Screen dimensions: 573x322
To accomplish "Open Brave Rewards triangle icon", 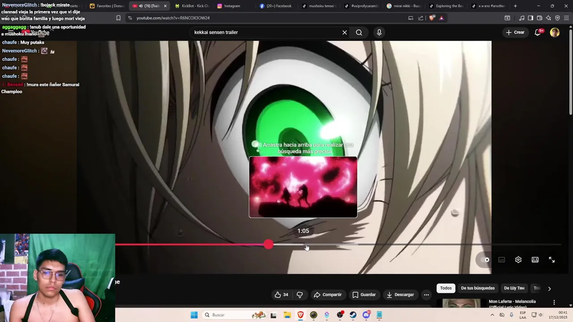I will (x=441, y=18).
